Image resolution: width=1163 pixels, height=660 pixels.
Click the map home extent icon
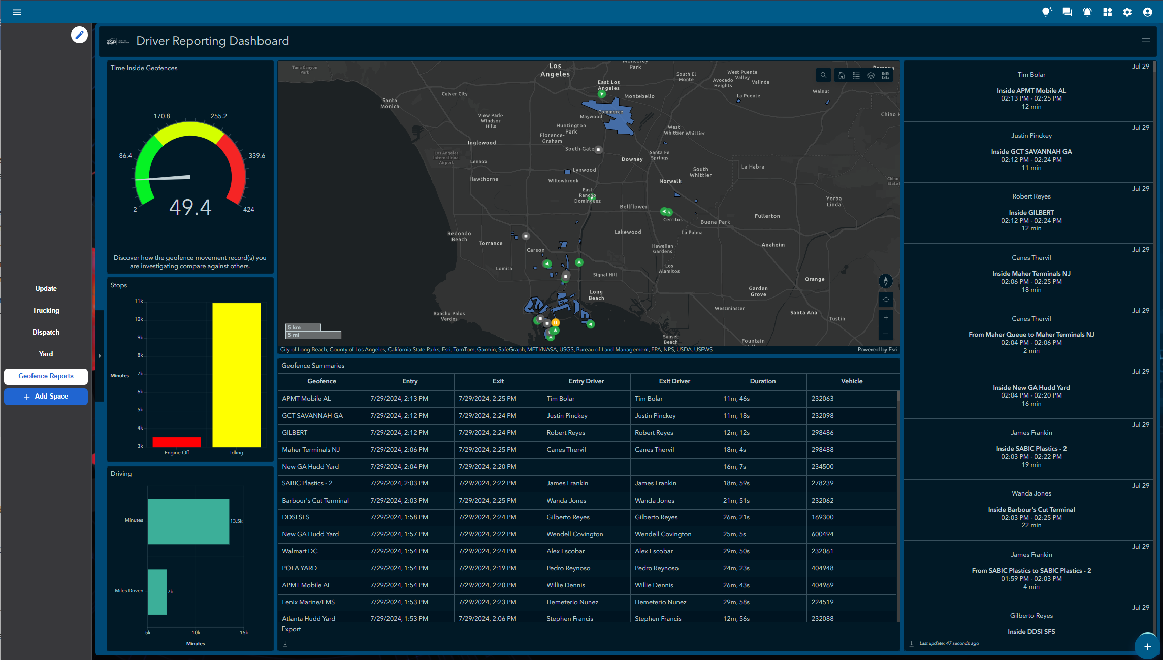(842, 75)
